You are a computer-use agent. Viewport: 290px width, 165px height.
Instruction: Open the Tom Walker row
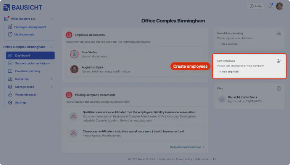[135, 54]
